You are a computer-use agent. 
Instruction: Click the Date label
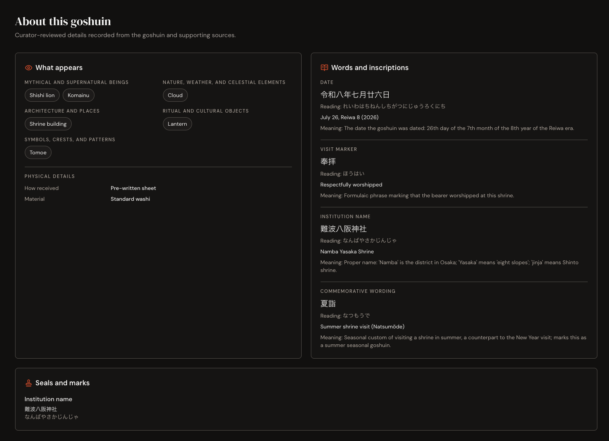(327, 82)
